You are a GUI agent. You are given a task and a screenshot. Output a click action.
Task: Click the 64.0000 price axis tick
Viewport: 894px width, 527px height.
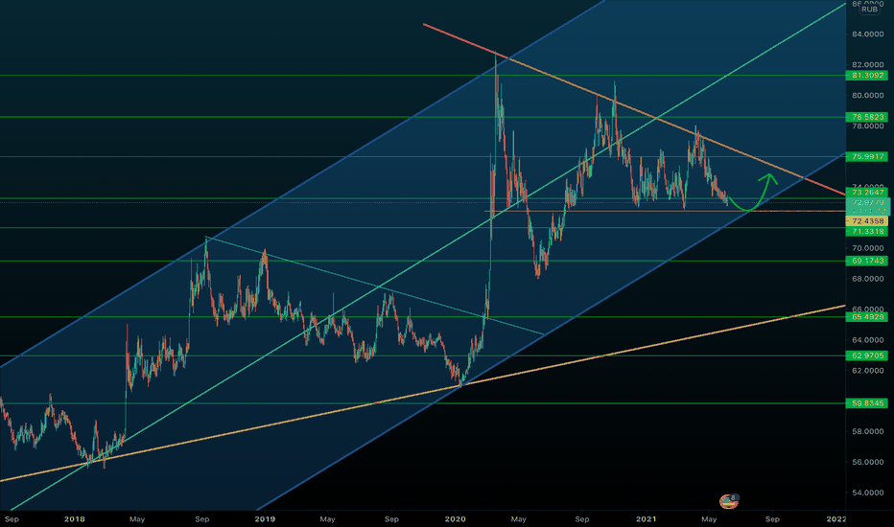[868, 340]
